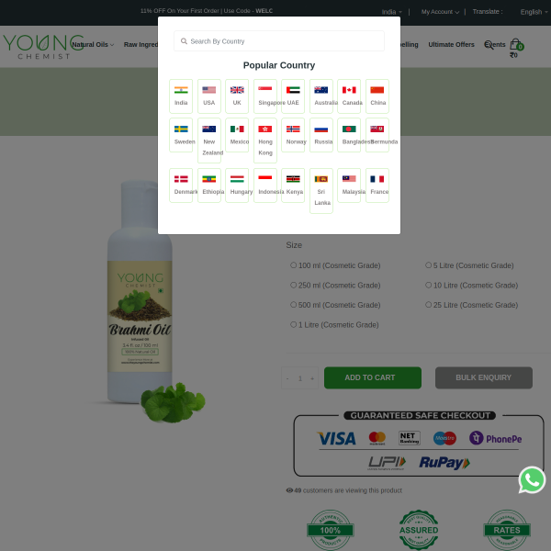Image resolution: width=551 pixels, height=551 pixels.
Task: Choose Russia from popular countries
Action: pos(321,135)
